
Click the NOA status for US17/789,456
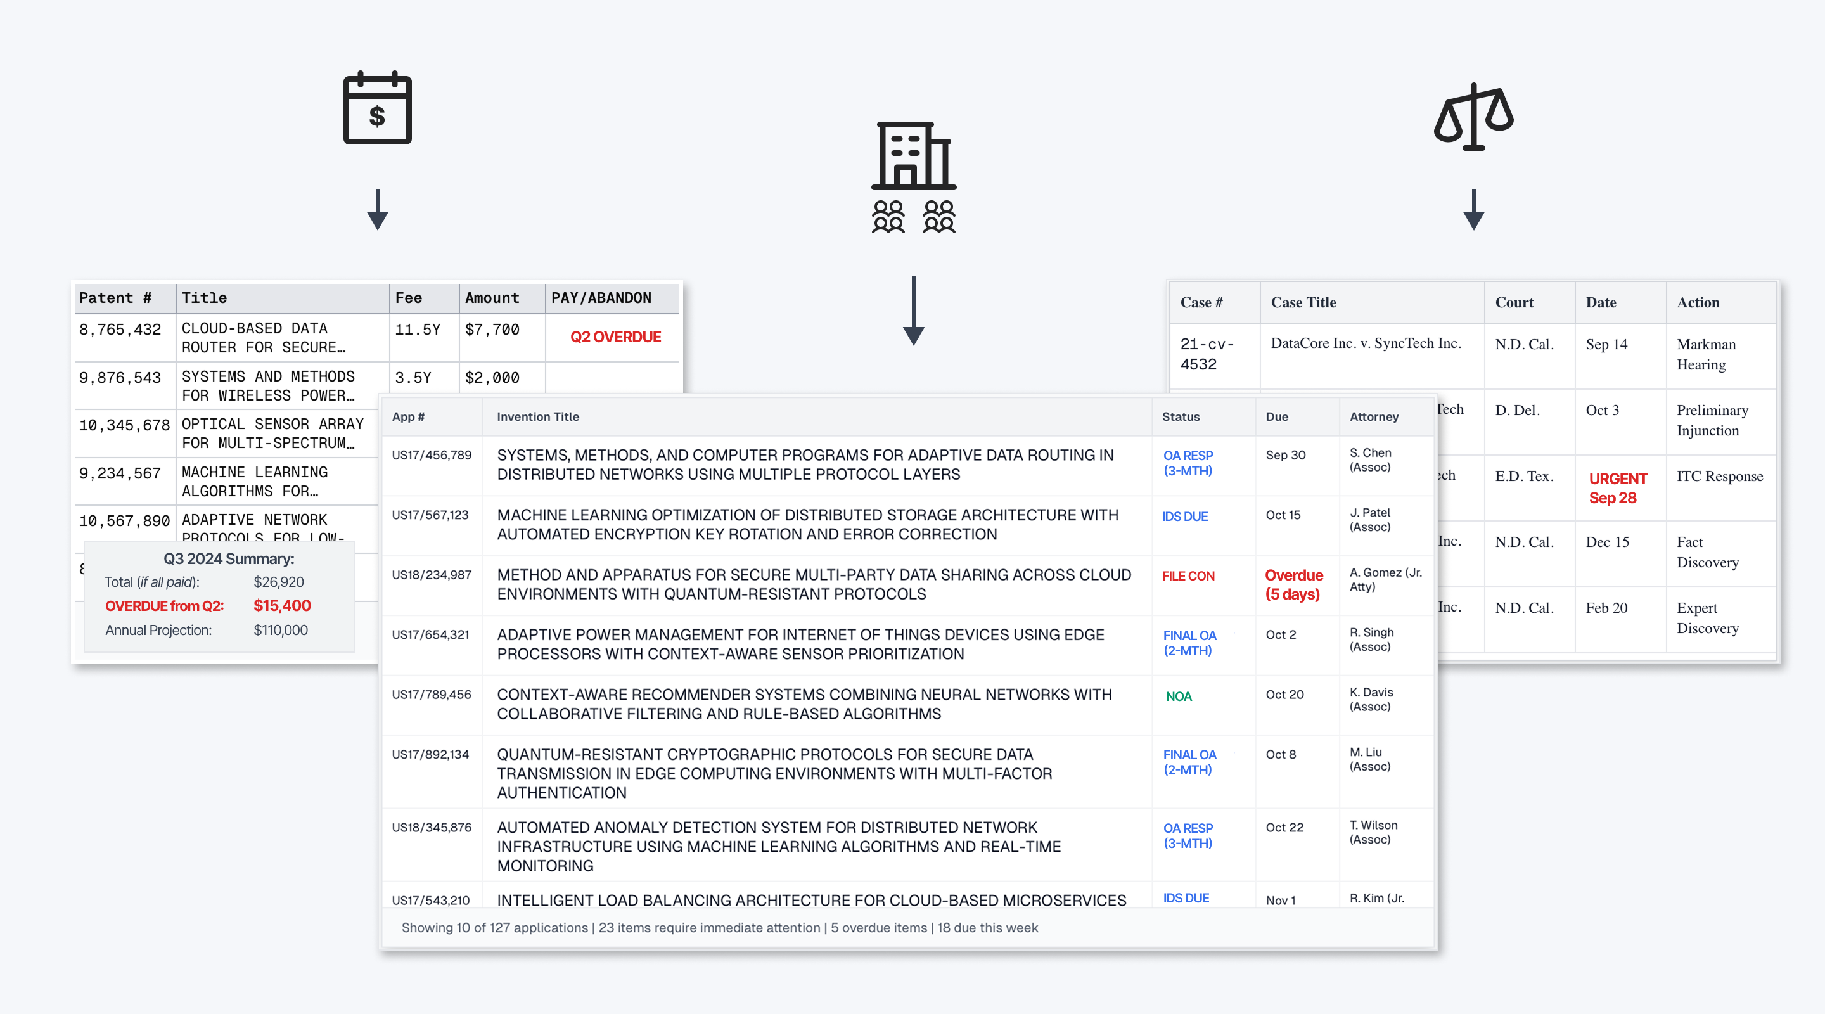click(1178, 696)
